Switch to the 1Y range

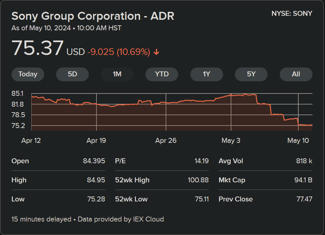coord(207,74)
